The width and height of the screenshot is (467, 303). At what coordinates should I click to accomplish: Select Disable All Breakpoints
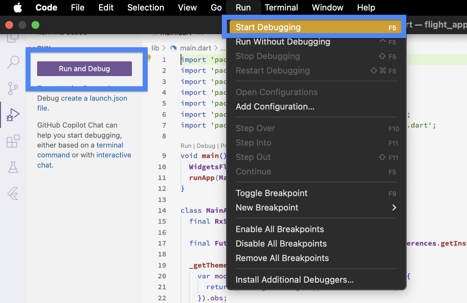point(281,244)
